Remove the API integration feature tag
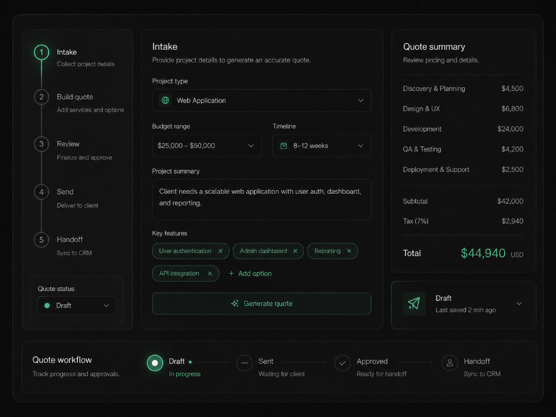556x417 pixels. (x=210, y=274)
